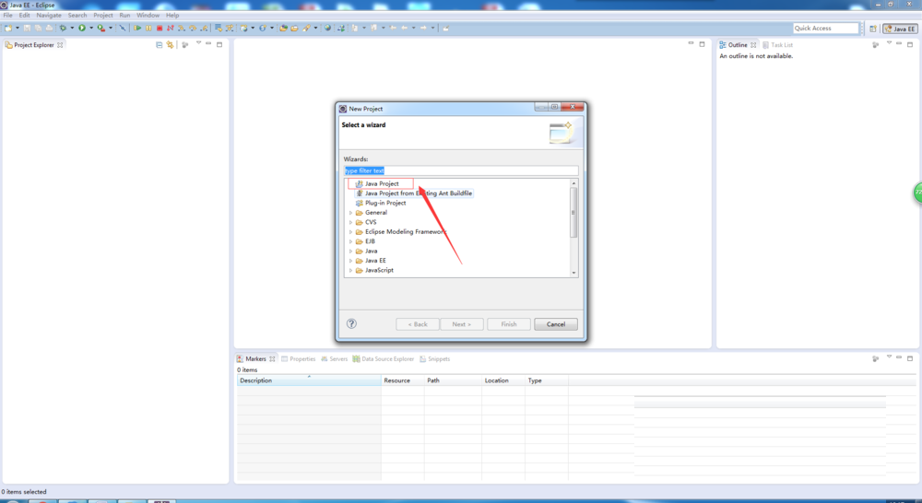Click the Quick Access search field
922x503 pixels.
[x=825, y=29]
